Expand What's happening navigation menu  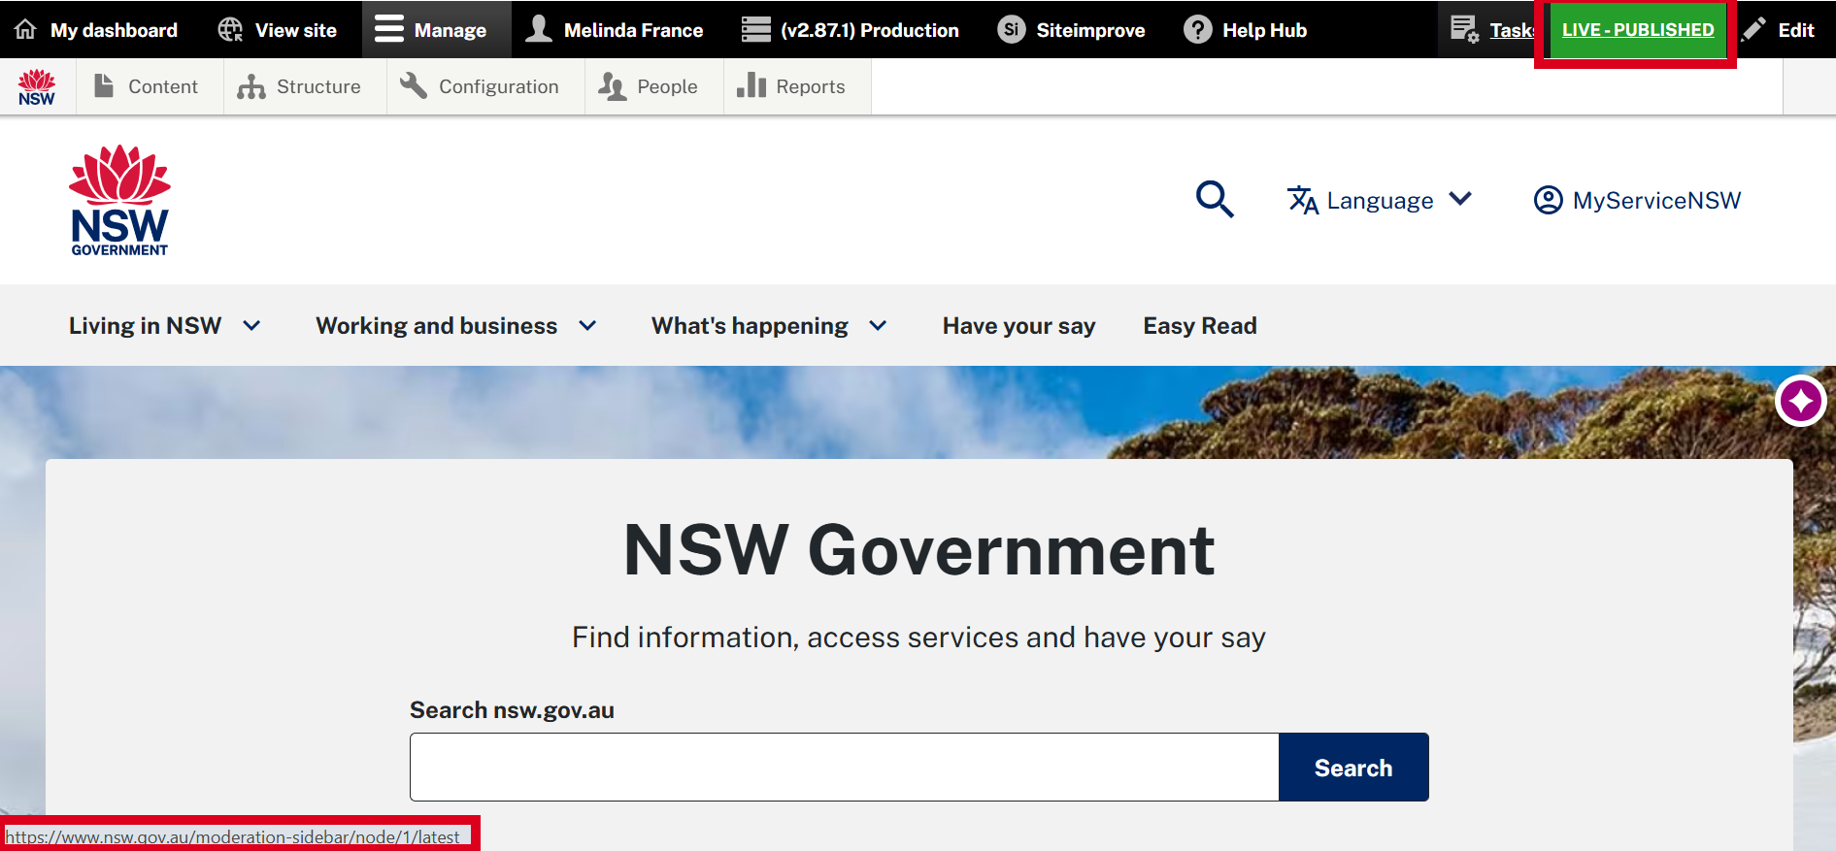(x=769, y=326)
